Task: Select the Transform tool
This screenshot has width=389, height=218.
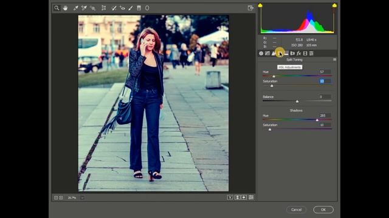Action: pyautogui.click(x=104, y=8)
